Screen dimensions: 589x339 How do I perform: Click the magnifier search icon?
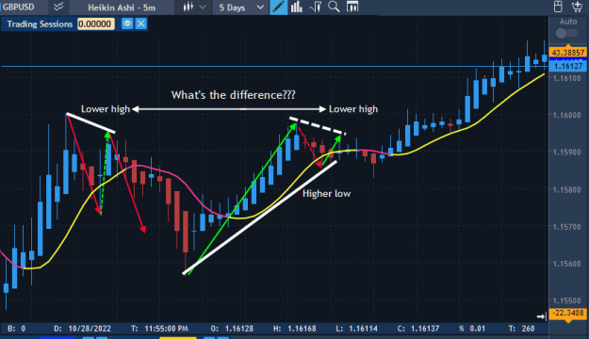(x=334, y=7)
